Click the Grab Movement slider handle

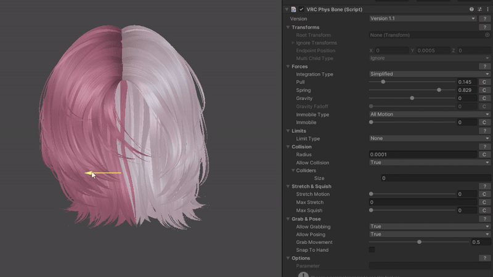(x=420, y=242)
